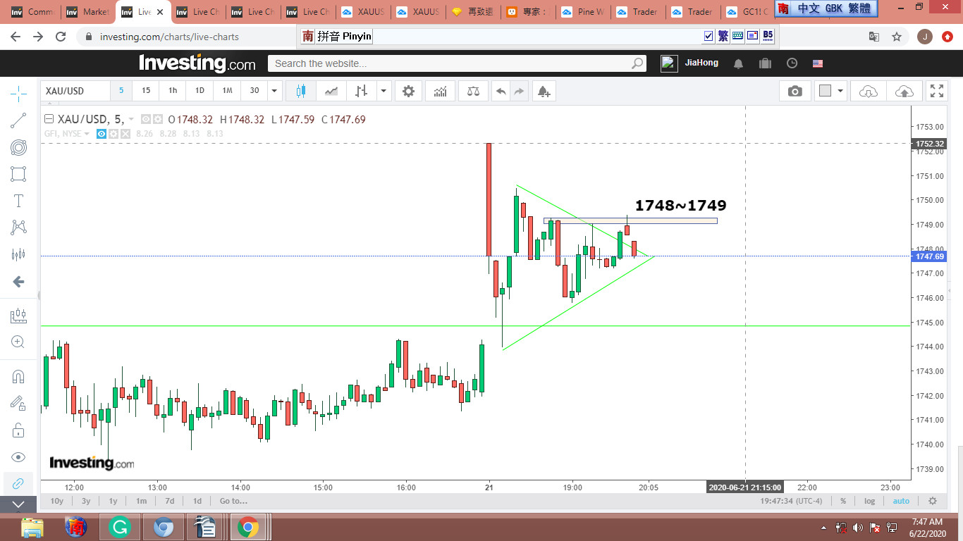Set date range to 1d

coord(197,501)
